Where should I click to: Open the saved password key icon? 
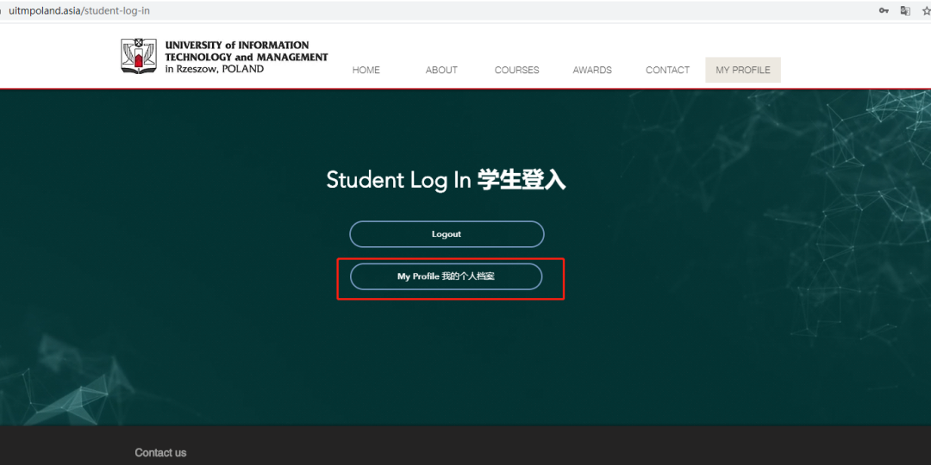[x=884, y=10]
